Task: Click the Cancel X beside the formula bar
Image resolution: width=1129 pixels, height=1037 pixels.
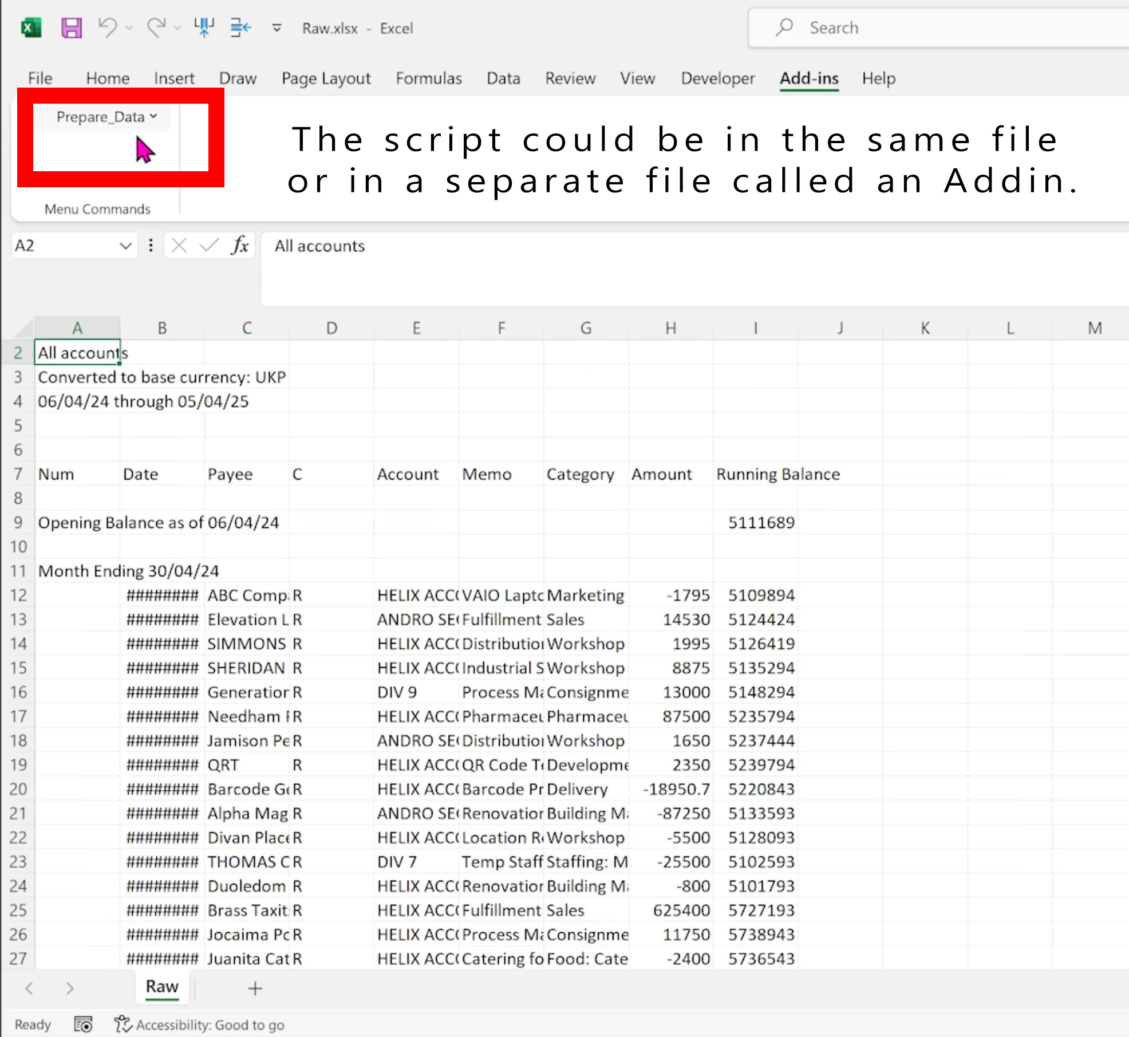Action: (179, 245)
